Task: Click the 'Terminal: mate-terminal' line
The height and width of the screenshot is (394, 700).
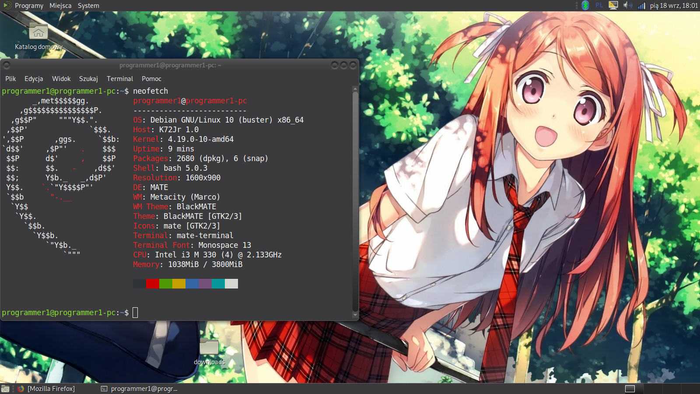Action: [183, 236]
